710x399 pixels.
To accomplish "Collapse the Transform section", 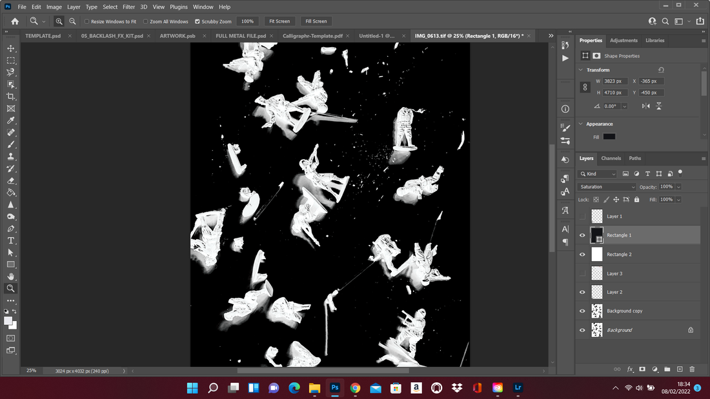I will 581,70.
